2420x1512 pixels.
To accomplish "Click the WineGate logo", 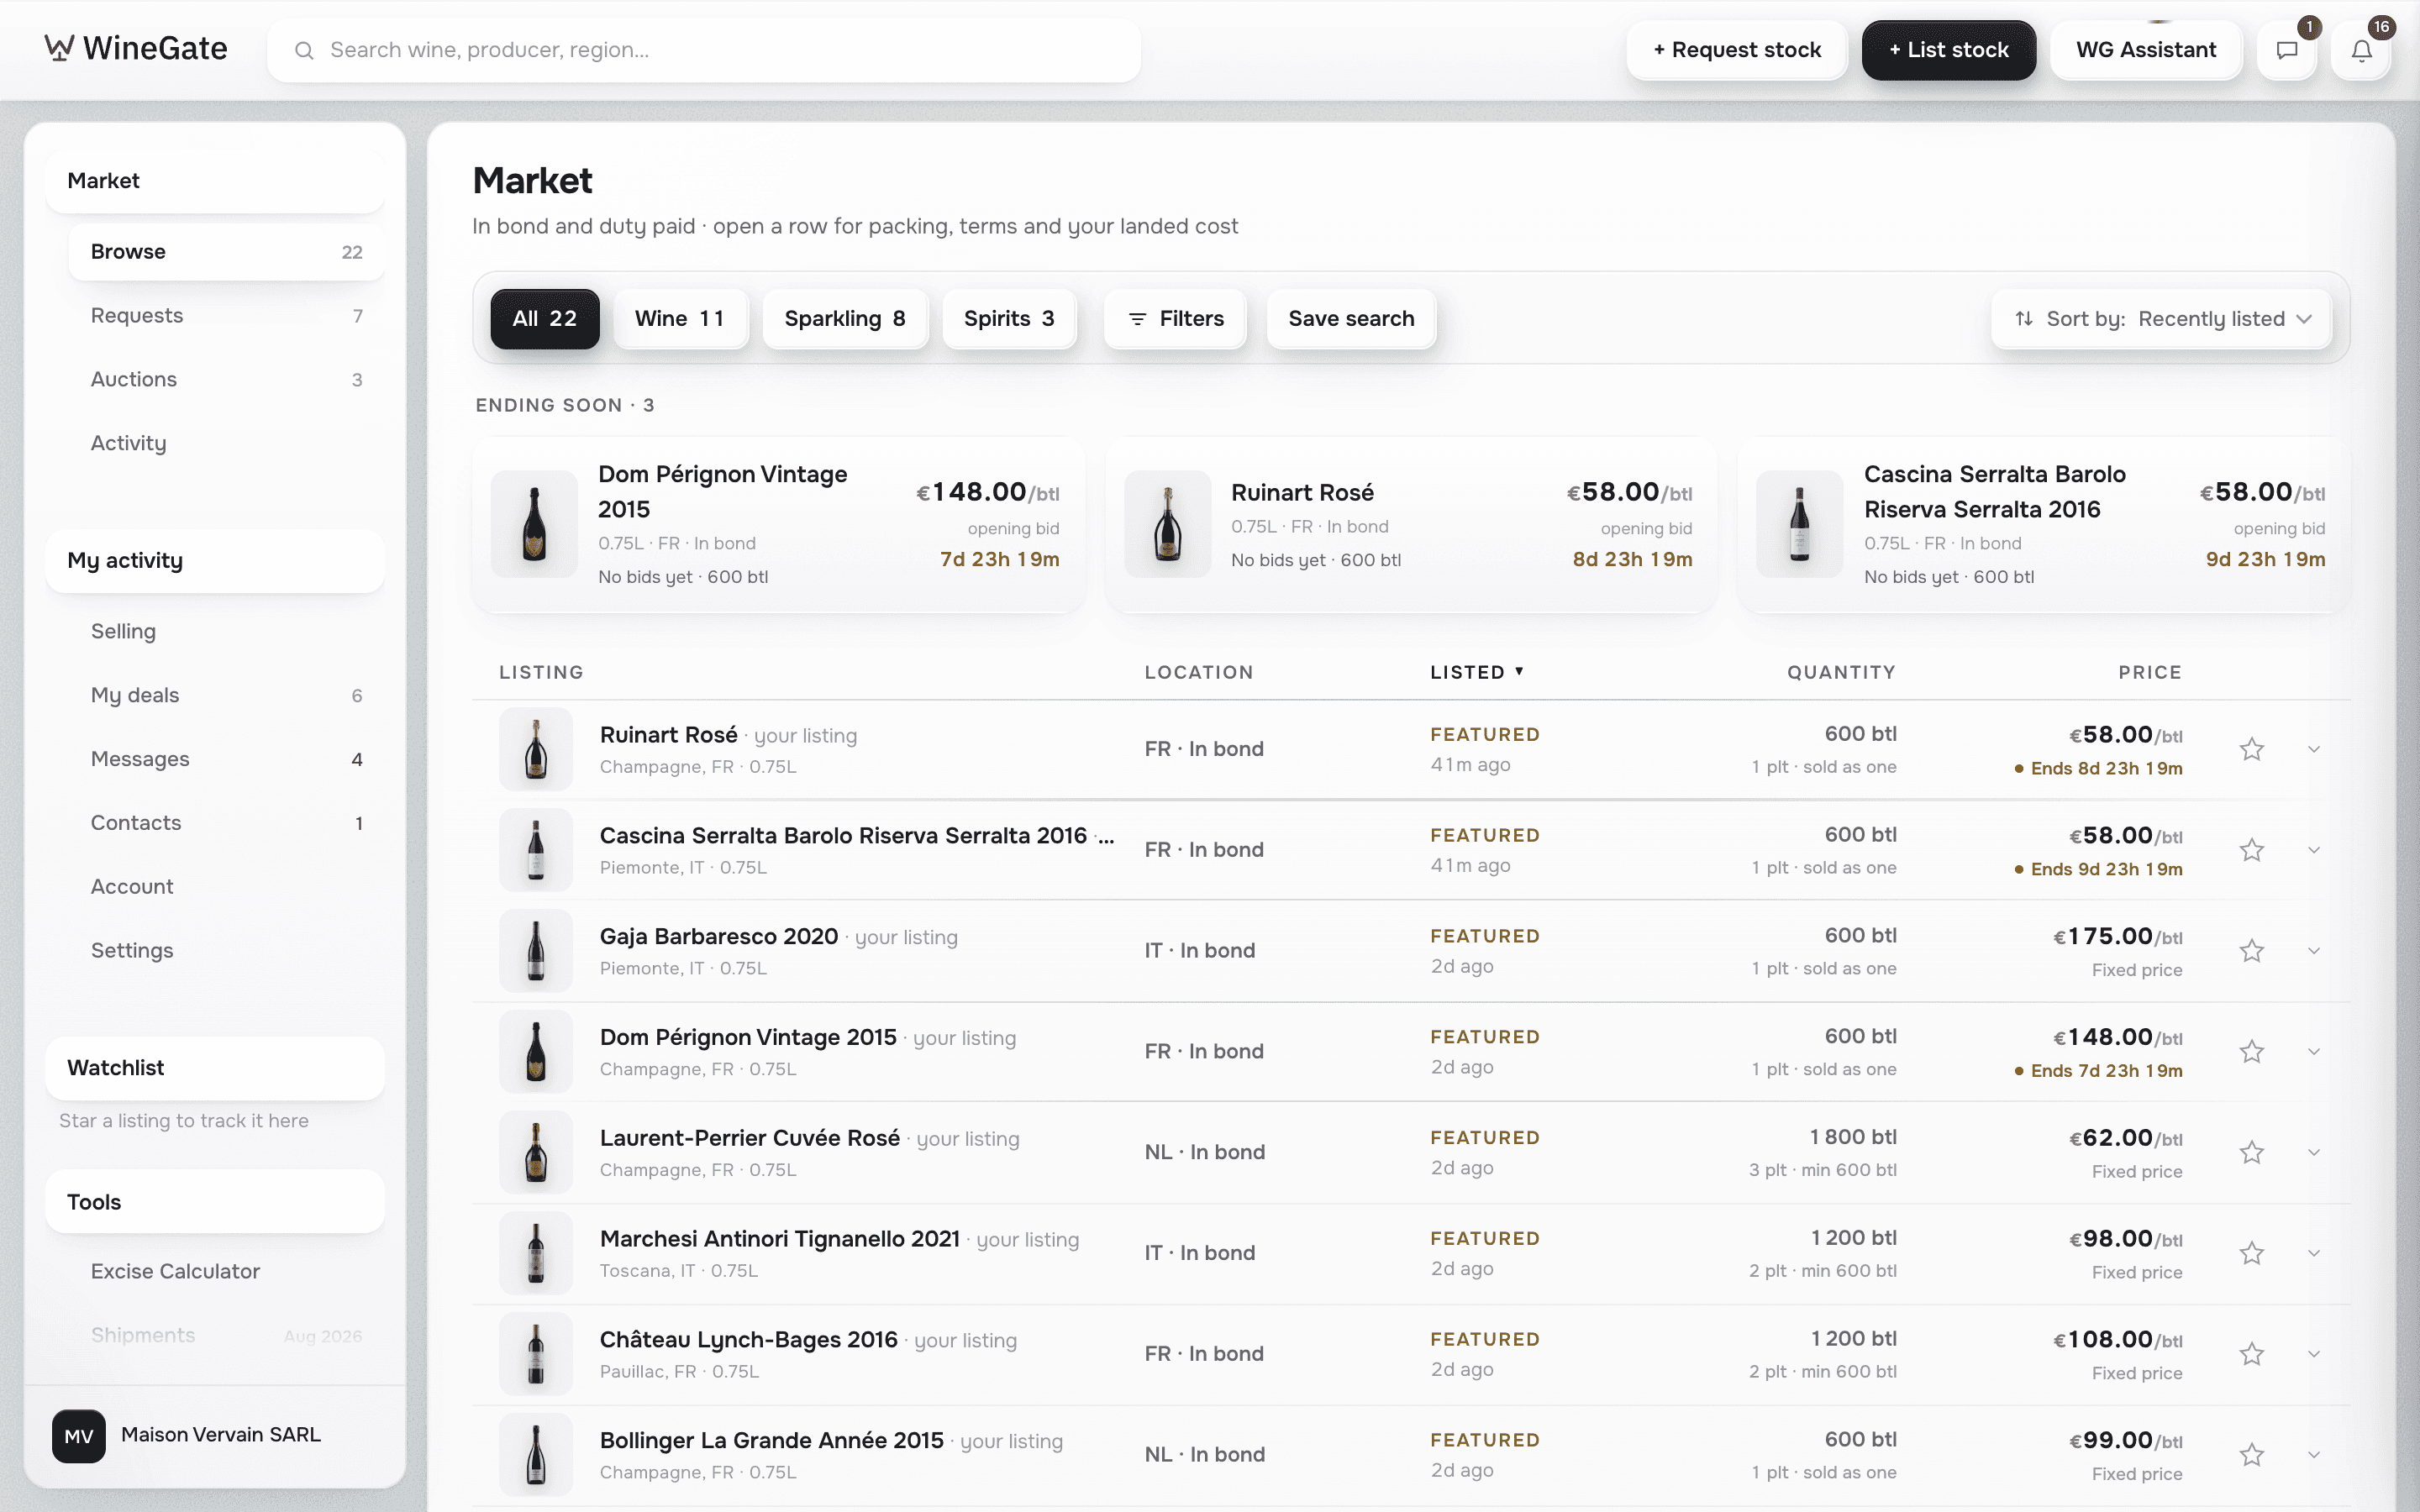I will click(x=136, y=48).
